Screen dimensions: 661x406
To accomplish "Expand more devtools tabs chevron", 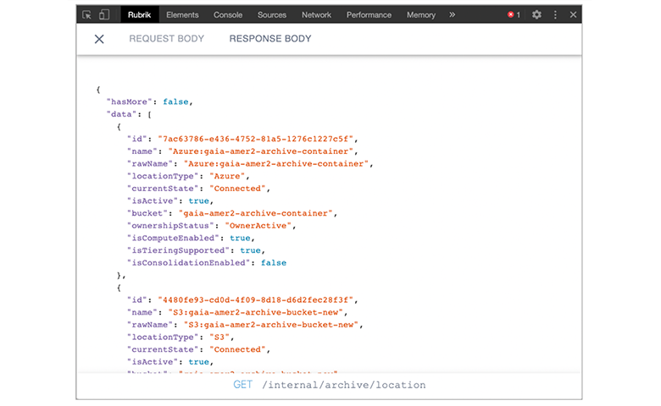I will click(452, 14).
